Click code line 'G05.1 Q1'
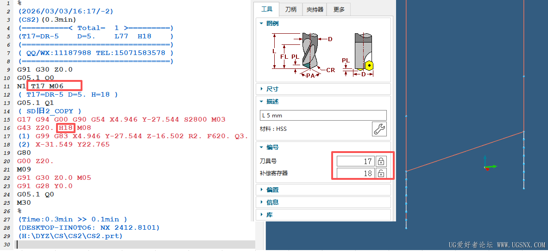This screenshot has height=251, width=548. tap(35, 103)
